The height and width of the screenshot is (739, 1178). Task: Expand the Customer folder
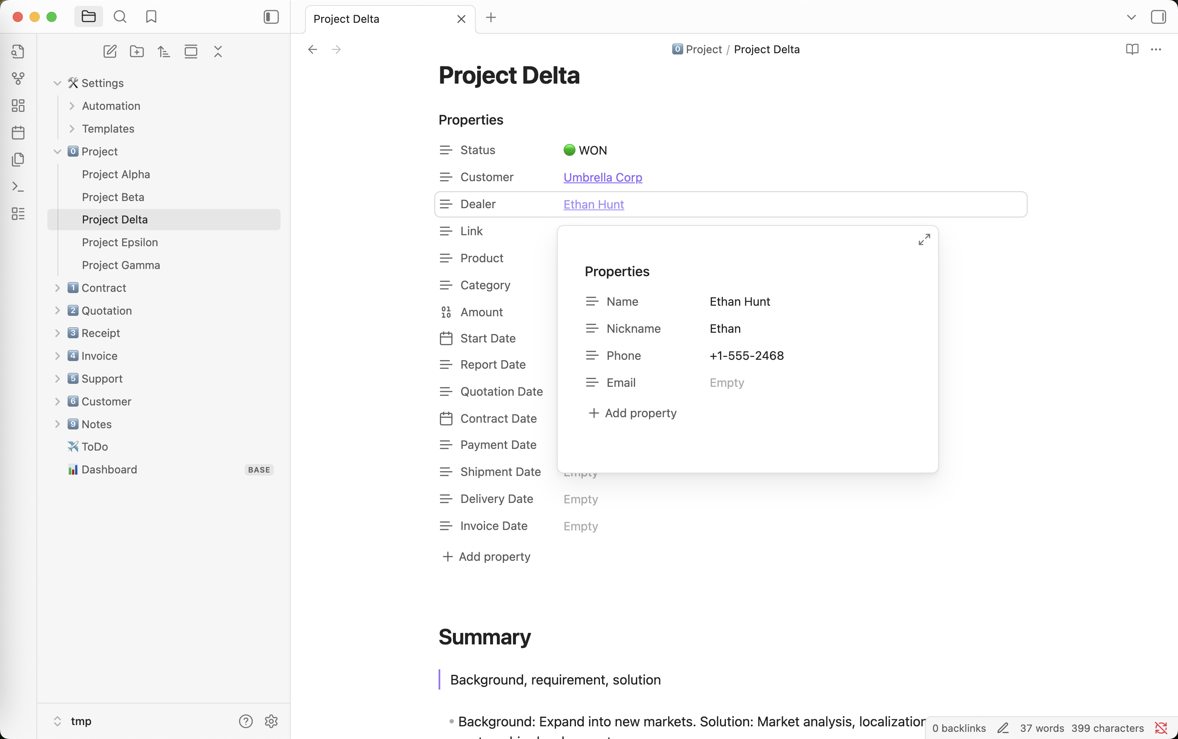point(57,401)
